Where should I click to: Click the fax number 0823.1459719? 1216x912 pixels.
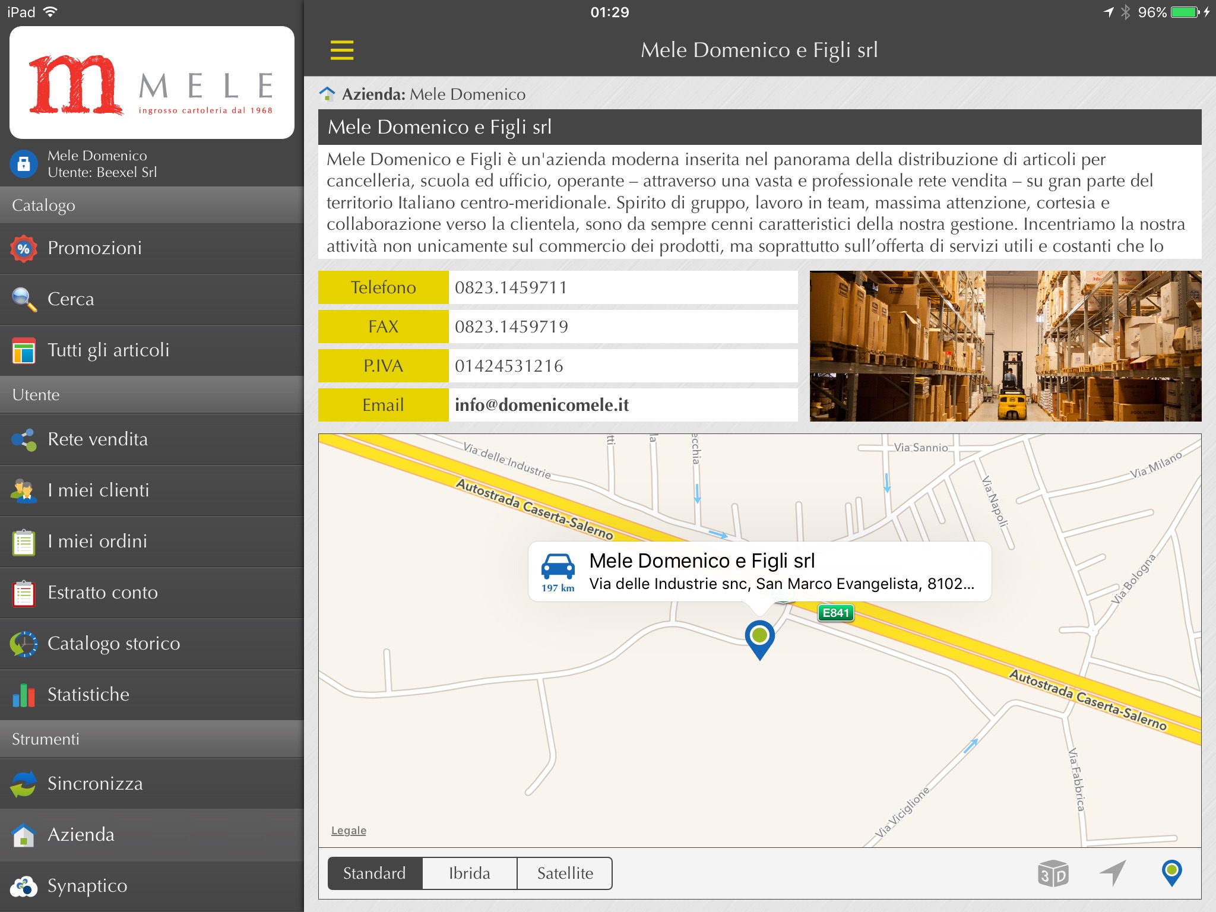(511, 327)
